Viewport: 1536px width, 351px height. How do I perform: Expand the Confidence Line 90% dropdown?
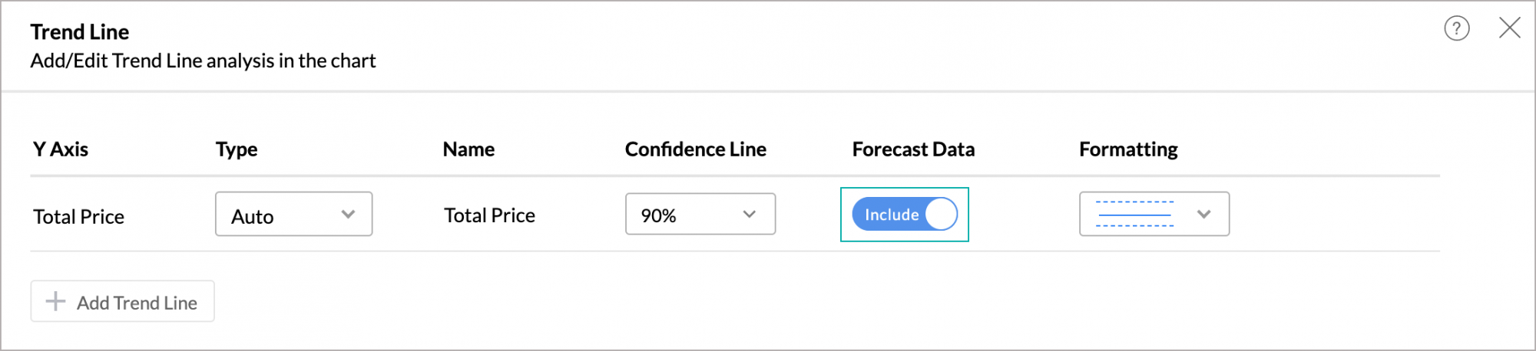[700, 215]
